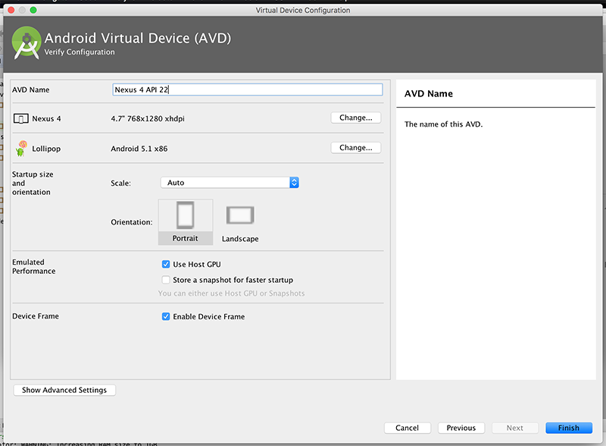This screenshot has width=606, height=446.
Task: Click Show Advanced Settings
Action: pyautogui.click(x=64, y=389)
